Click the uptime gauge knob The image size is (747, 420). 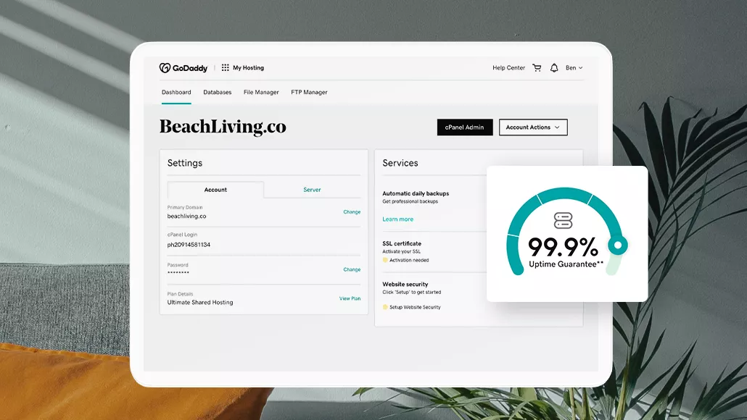coord(618,245)
